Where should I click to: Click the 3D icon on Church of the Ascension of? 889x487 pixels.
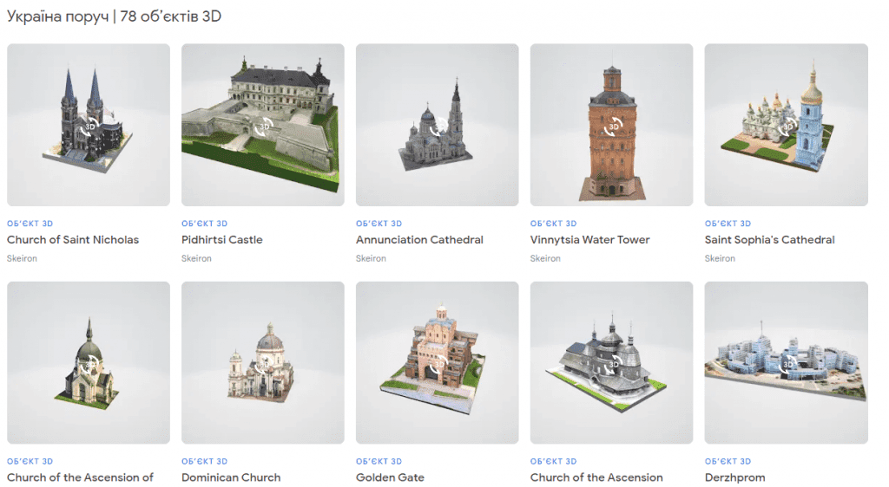pyautogui.click(x=89, y=365)
